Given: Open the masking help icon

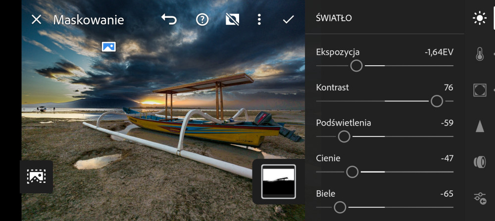Looking at the screenshot, I should tap(202, 20).
